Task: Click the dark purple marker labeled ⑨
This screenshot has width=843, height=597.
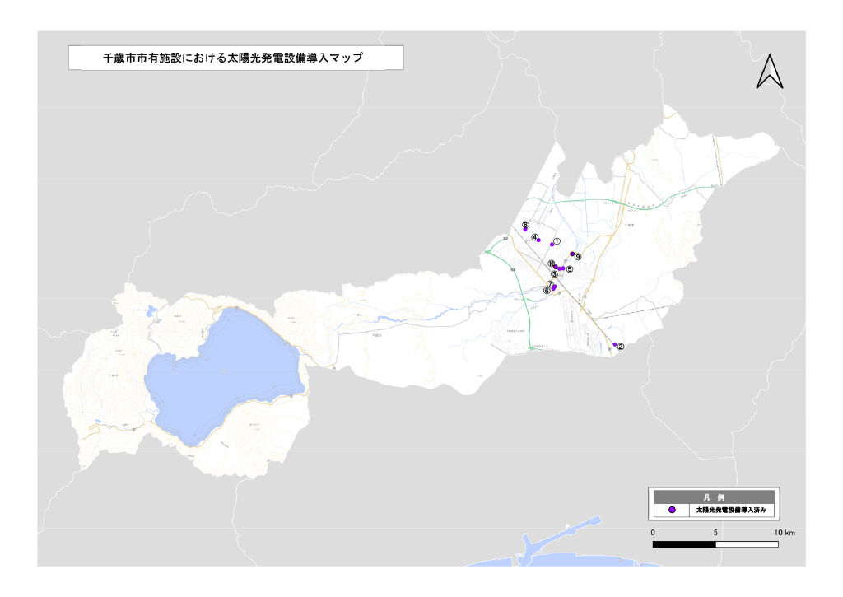Action: [x=572, y=254]
